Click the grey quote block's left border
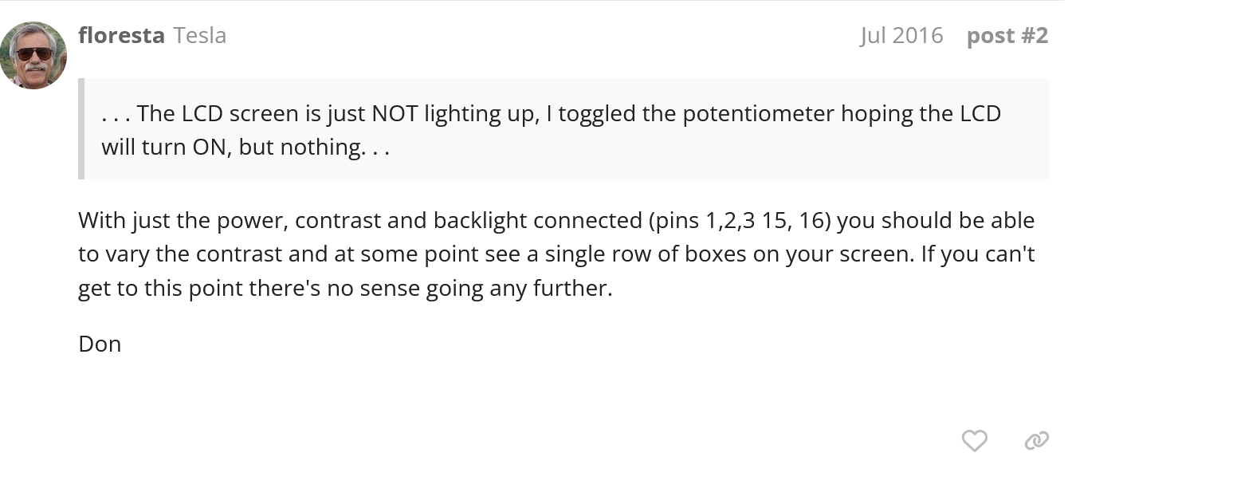The width and height of the screenshot is (1233, 492). (81, 128)
